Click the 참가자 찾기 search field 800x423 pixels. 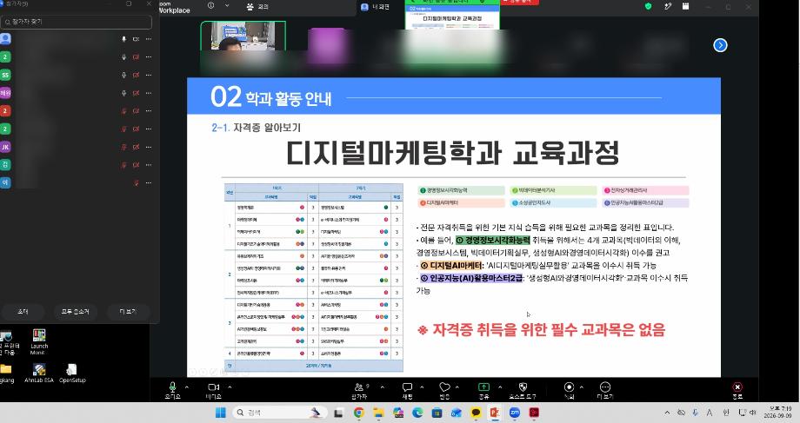click(x=77, y=22)
